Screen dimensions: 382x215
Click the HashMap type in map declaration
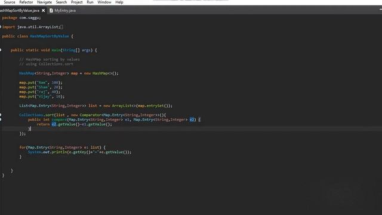coord(27,73)
